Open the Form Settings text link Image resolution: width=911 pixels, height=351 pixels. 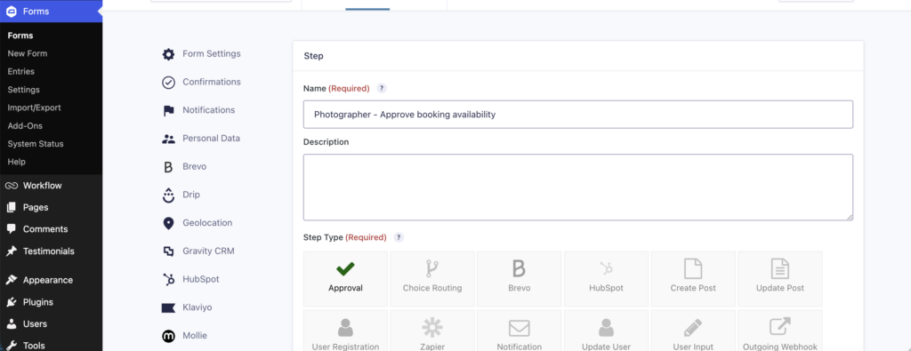212,54
